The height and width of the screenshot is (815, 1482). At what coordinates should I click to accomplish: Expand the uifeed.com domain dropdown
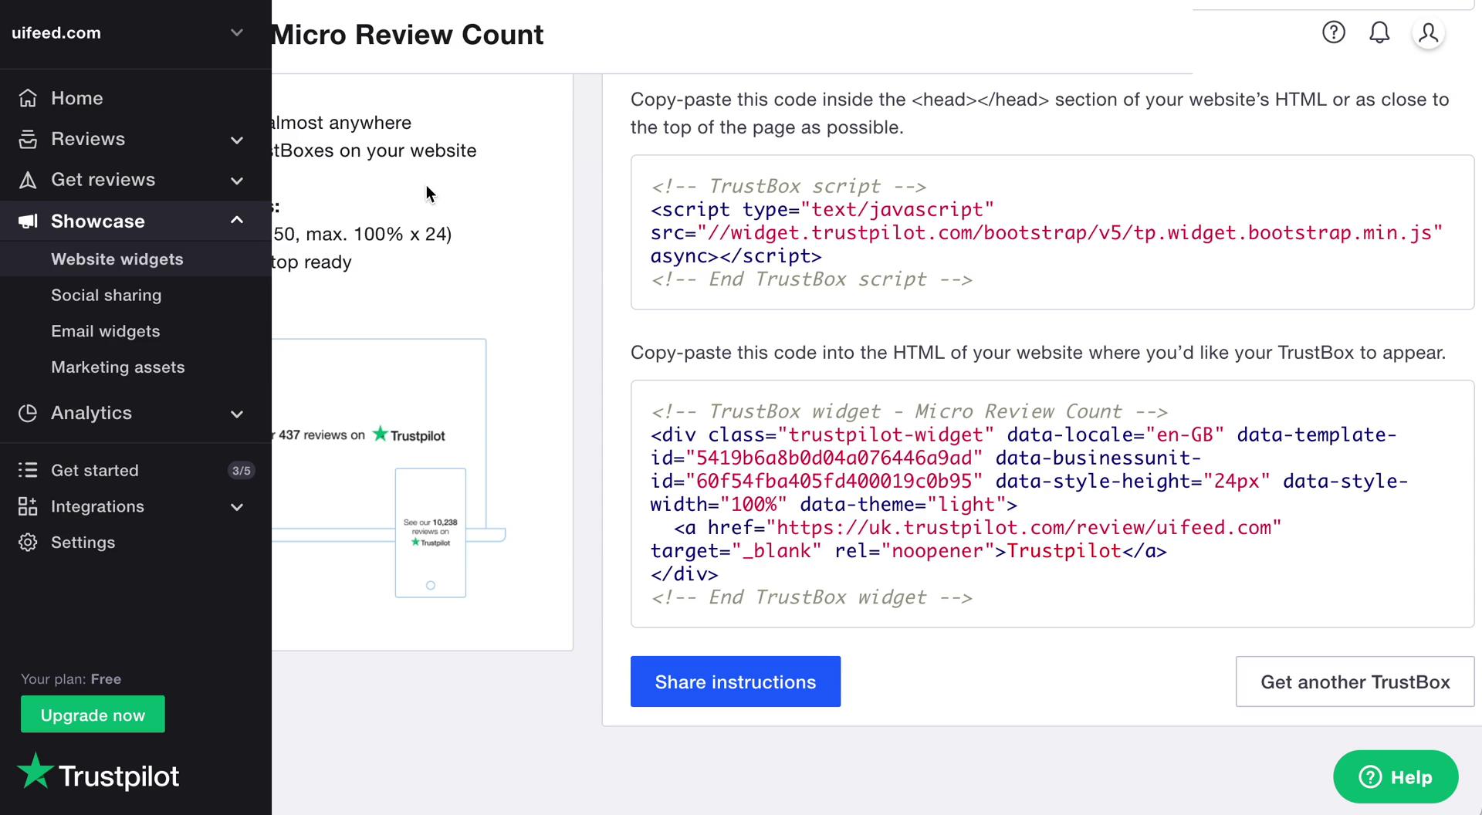[237, 32]
